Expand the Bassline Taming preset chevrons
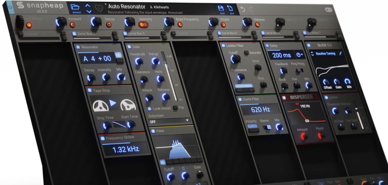The width and height of the screenshot is (388, 185). point(312,54)
